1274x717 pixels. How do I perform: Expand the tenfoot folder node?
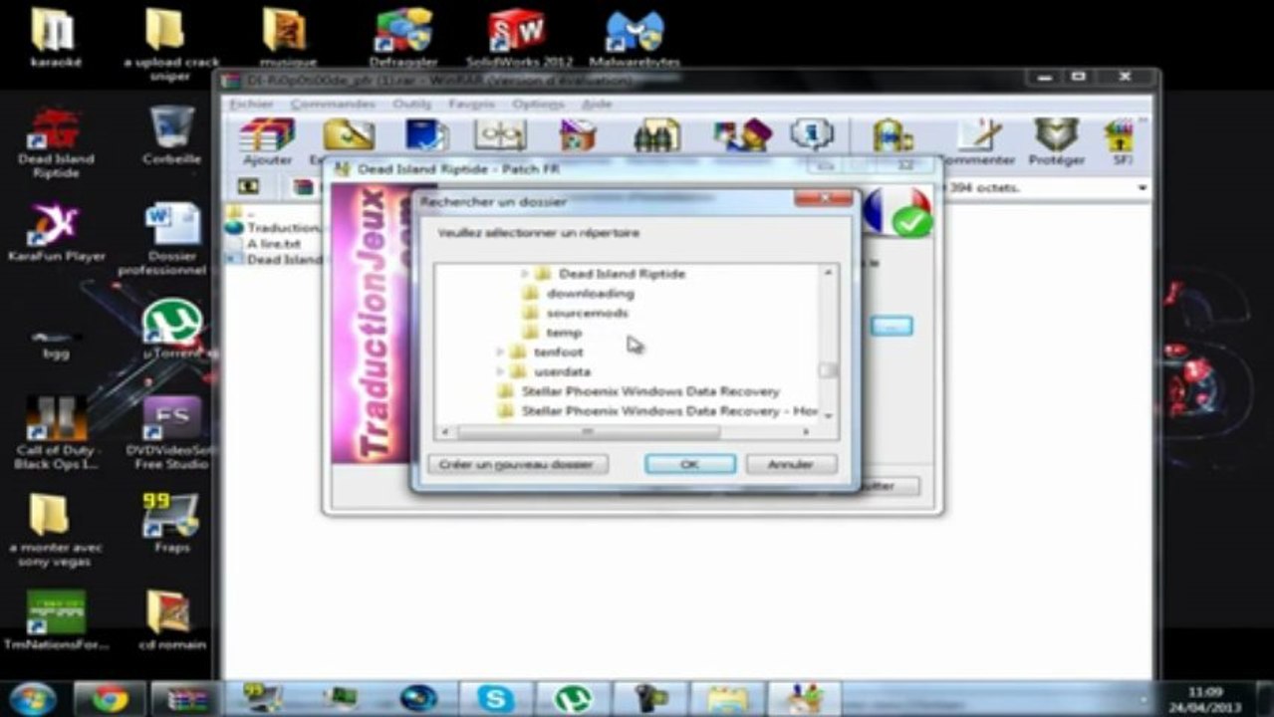(500, 352)
